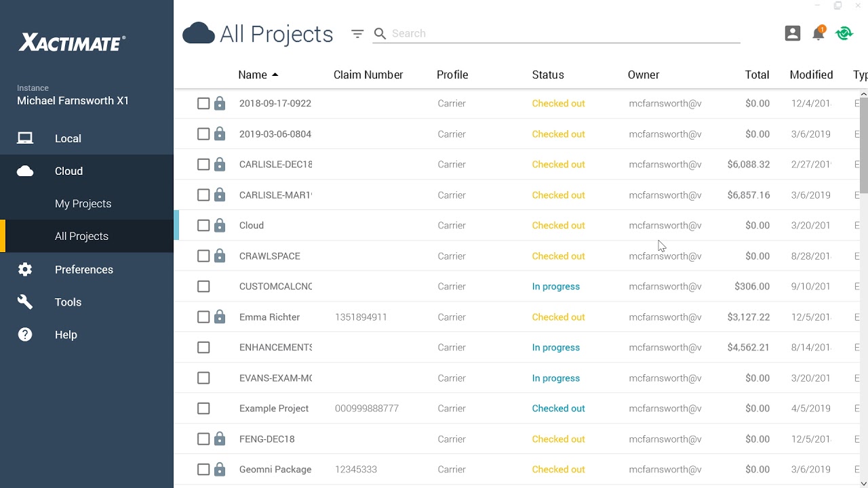Tick the checkbox for Geomni Package
868x488 pixels.
coord(203,470)
